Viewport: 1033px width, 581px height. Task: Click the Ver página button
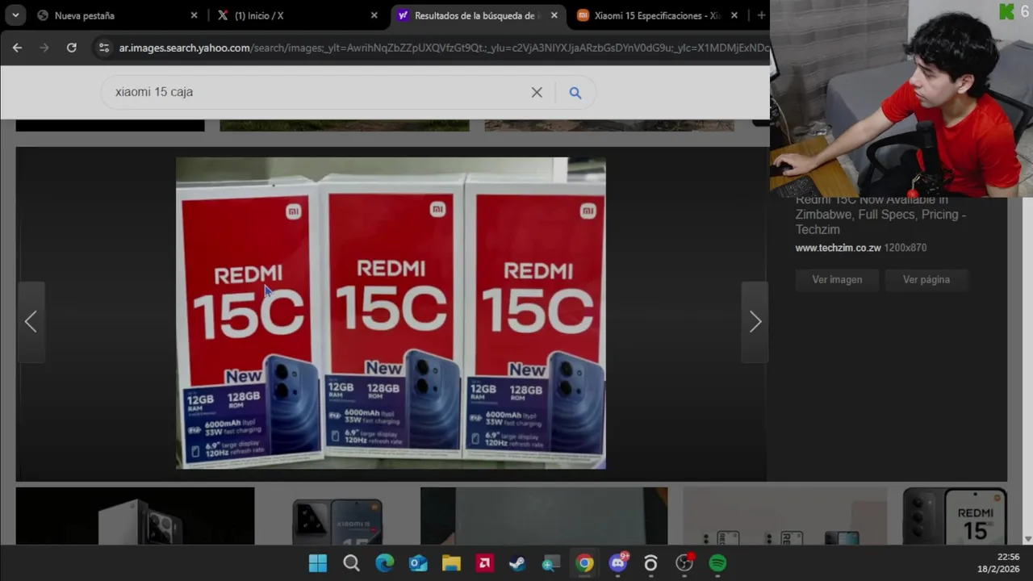coord(926,279)
